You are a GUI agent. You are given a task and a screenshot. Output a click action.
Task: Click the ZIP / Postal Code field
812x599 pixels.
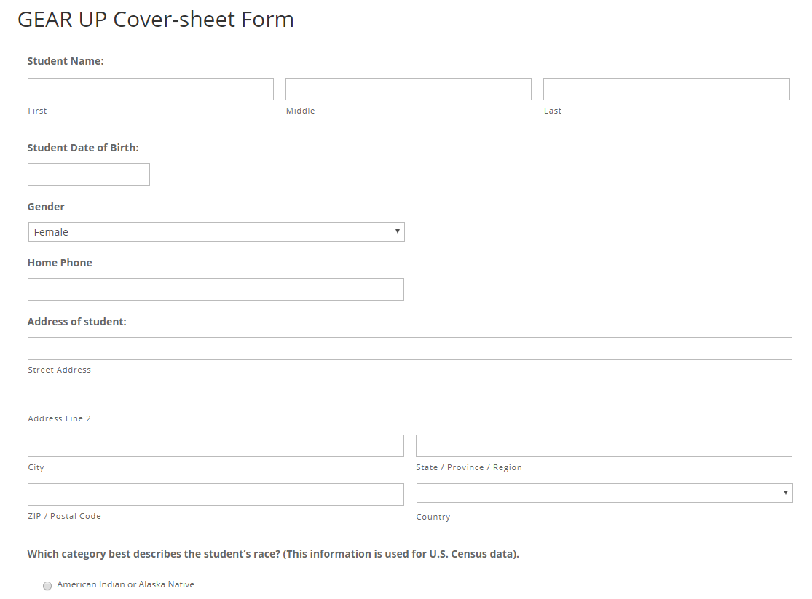pyautogui.click(x=216, y=494)
